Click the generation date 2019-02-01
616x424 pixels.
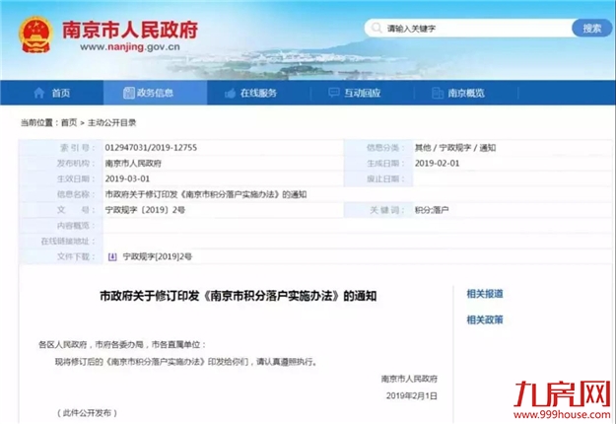(437, 163)
